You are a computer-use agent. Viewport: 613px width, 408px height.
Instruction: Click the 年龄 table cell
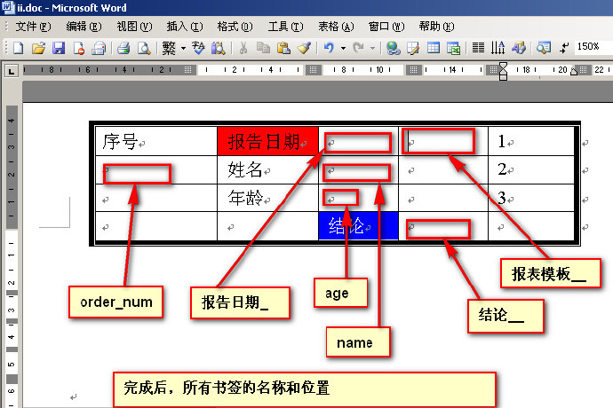(267, 198)
